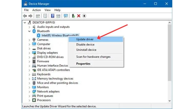
Task: Click the Properties sheet toolbar icon
Action: pyautogui.click(x=45, y=16)
